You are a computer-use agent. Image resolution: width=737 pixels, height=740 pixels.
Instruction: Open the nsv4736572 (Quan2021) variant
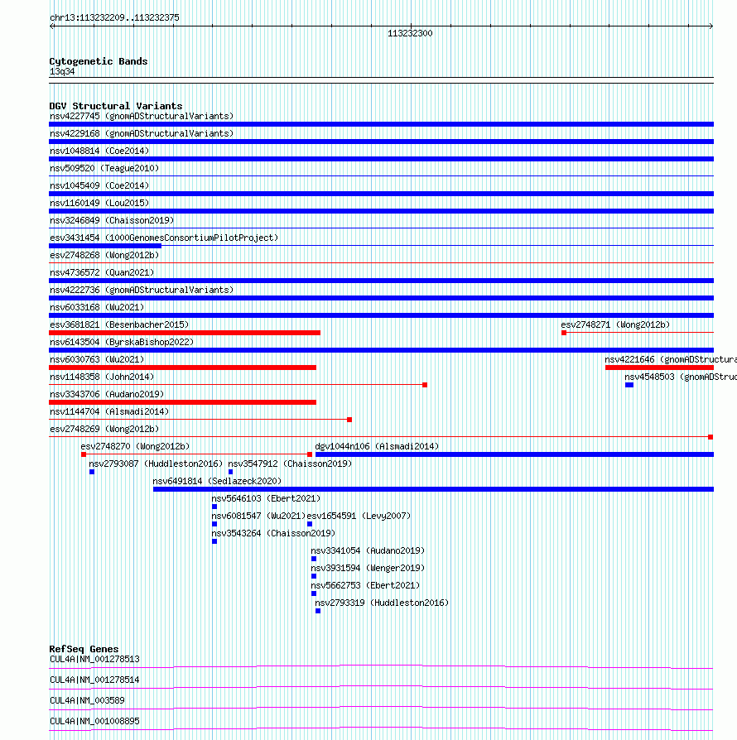(102, 273)
